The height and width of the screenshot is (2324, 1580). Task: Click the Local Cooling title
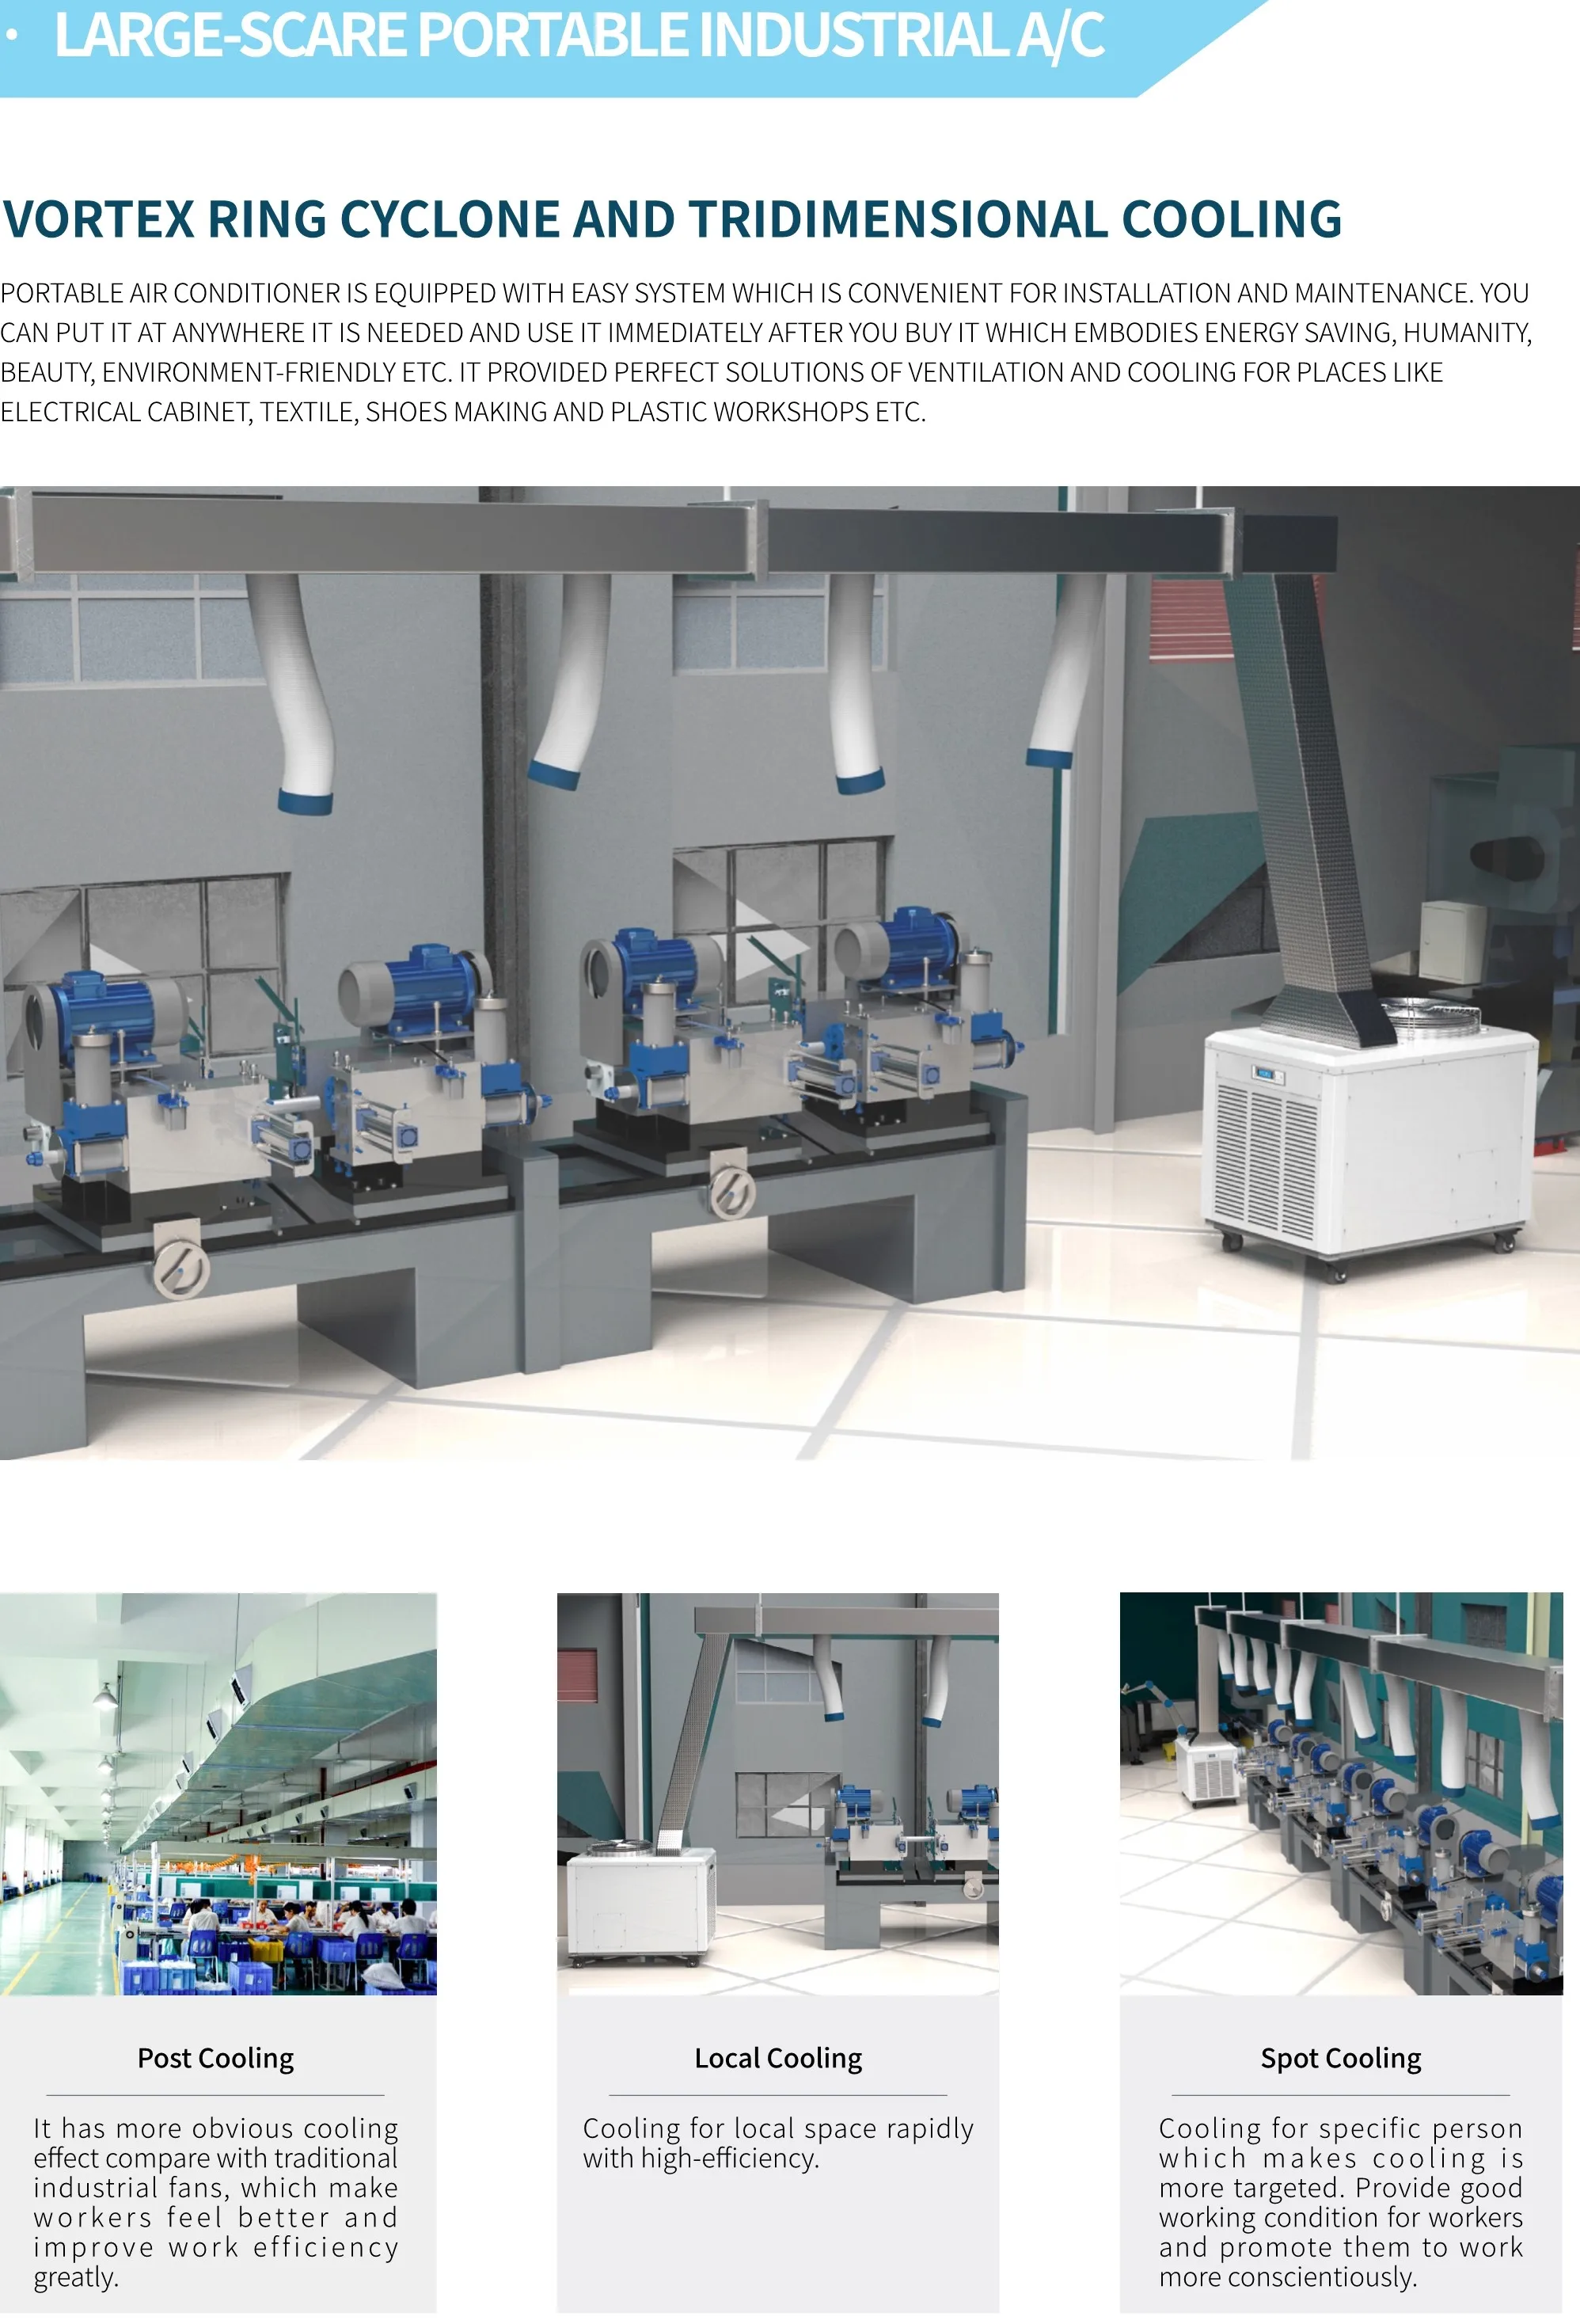777,2058
